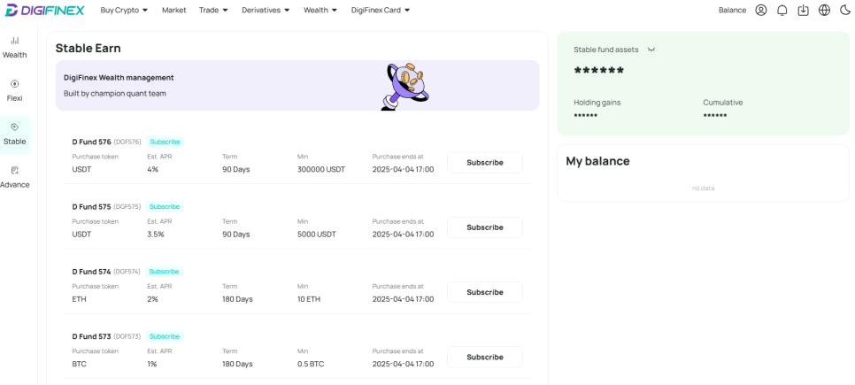This screenshot has width=855, height=385.
Task: Click the 1% estimated APR value
Action: (x=152, y=364)
